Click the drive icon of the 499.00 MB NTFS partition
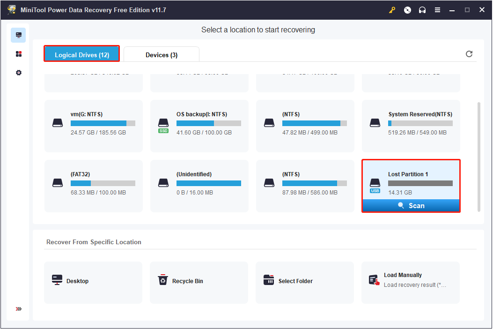493x330 pixels. [x=269, y=123]
